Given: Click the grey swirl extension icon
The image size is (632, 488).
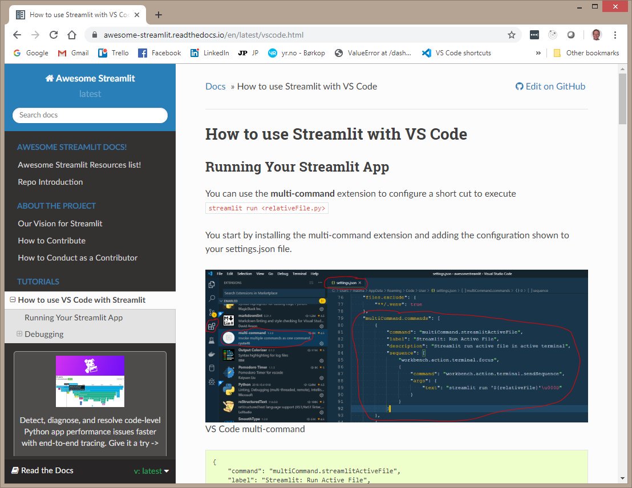Looking at the screenshot, I should (553, 35).
